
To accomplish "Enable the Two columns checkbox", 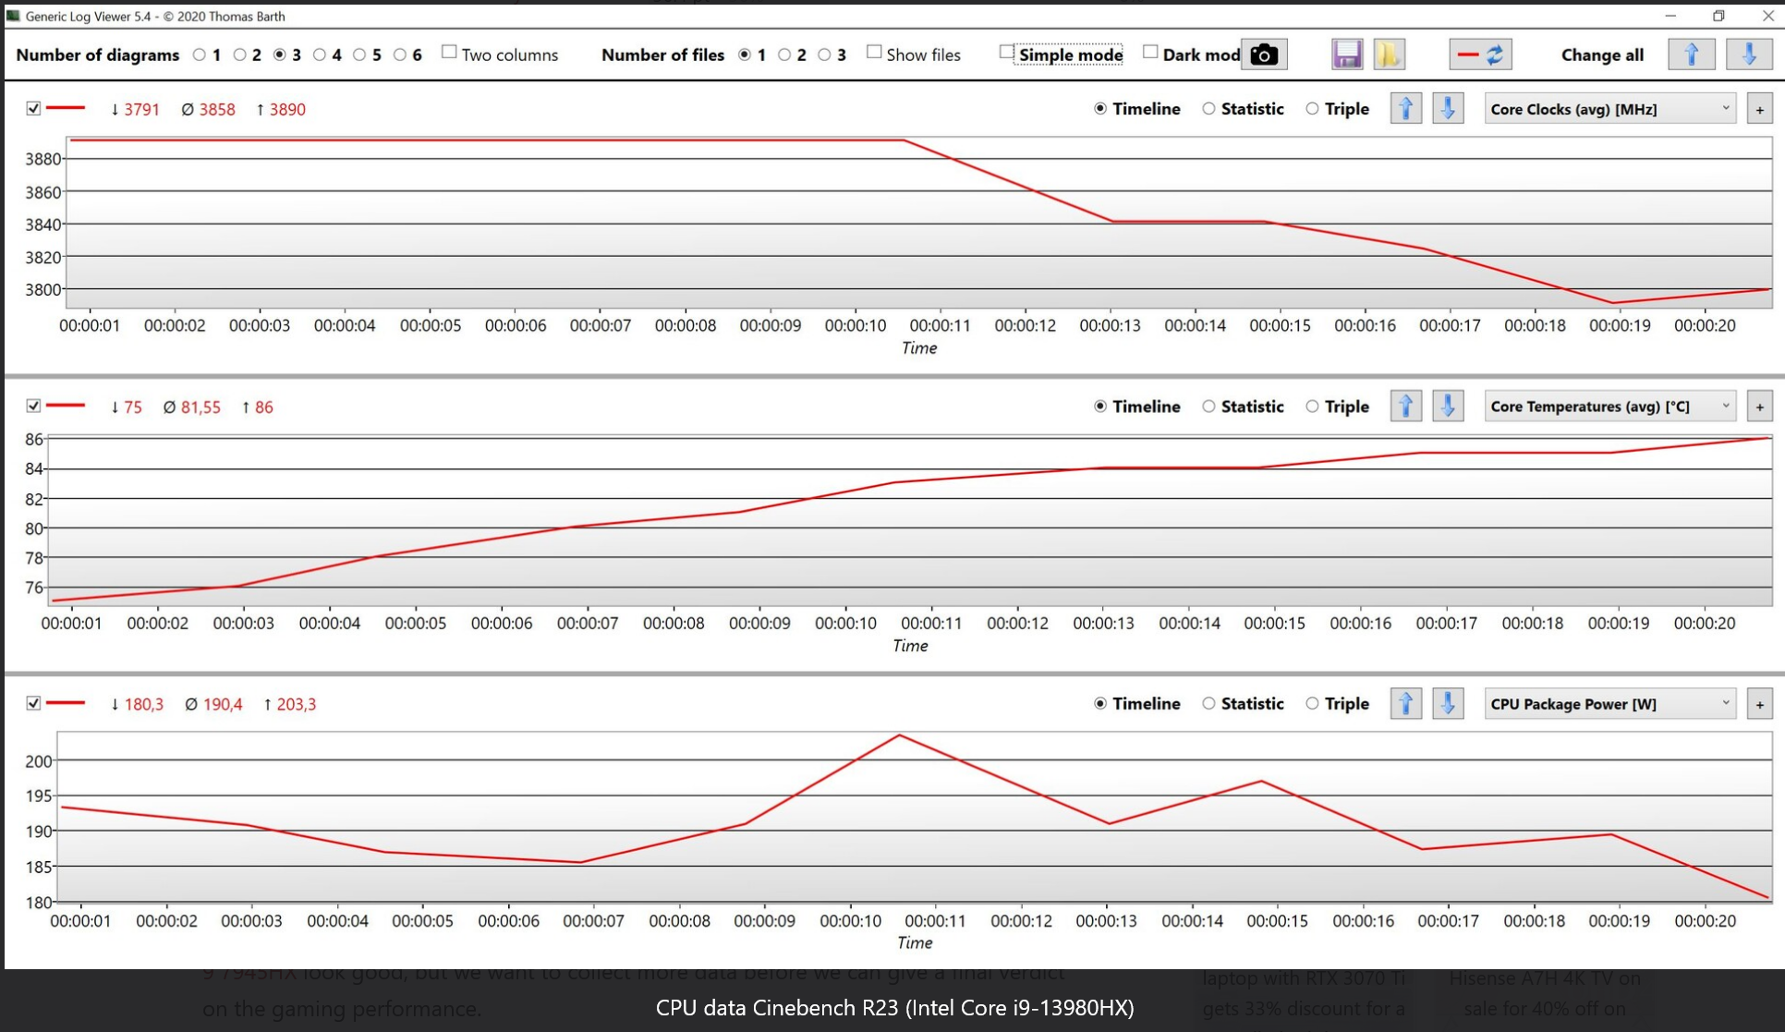I will (449, 53).
